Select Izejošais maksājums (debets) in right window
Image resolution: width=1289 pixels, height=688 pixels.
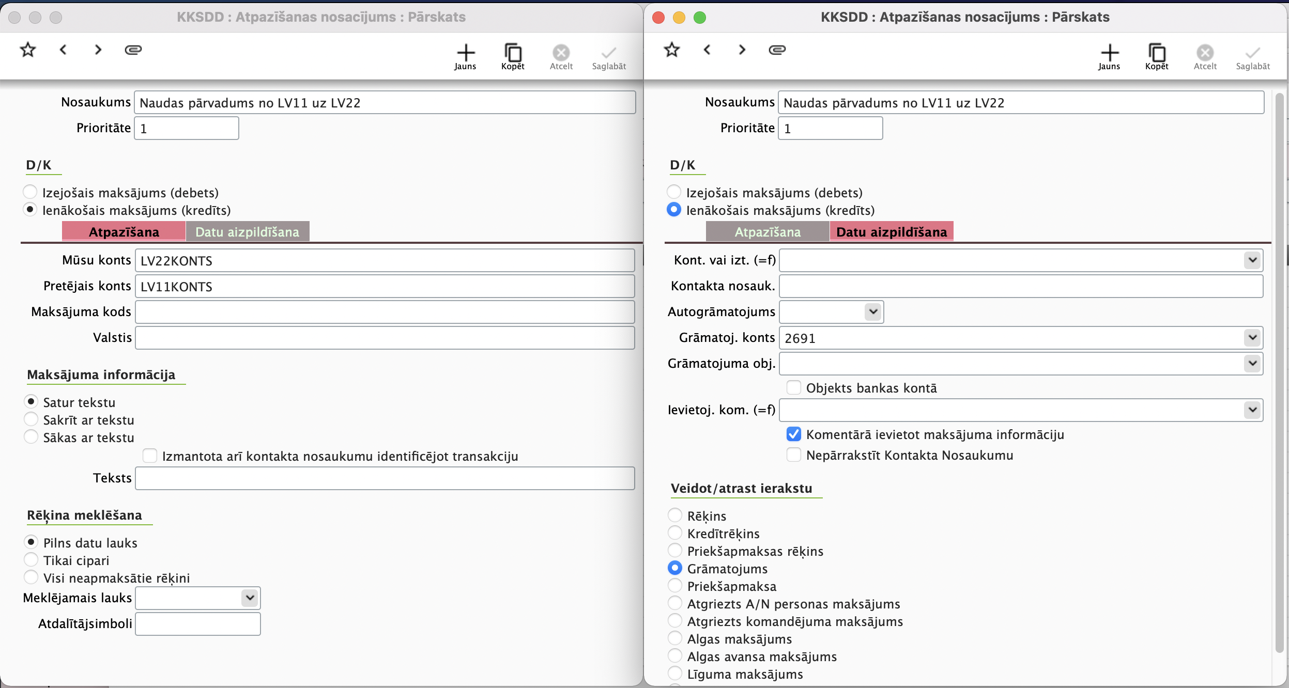click(674, 192)
